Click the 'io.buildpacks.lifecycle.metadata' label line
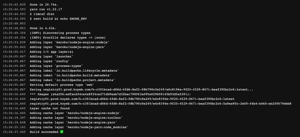The width and height of the screenshot is (300, 137). click(74, 71)
